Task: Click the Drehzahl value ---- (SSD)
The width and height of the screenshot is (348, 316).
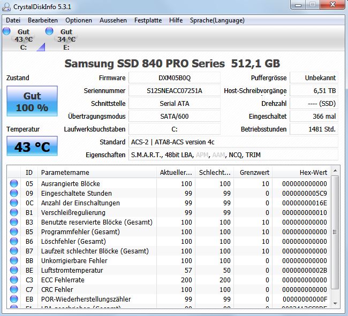Action: click(314, 104)
